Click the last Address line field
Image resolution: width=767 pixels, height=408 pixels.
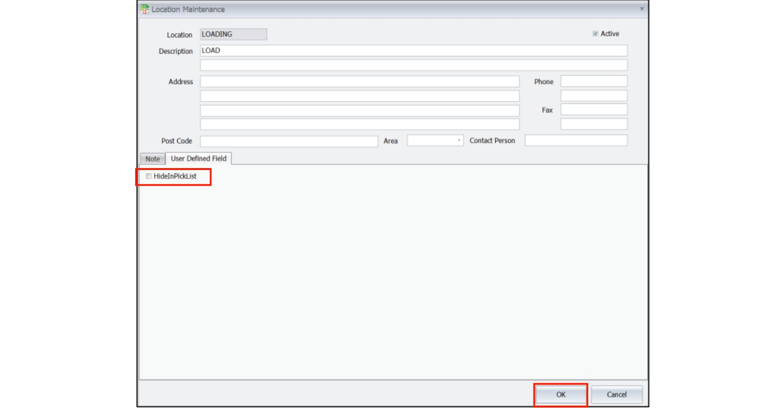[360, 125]
